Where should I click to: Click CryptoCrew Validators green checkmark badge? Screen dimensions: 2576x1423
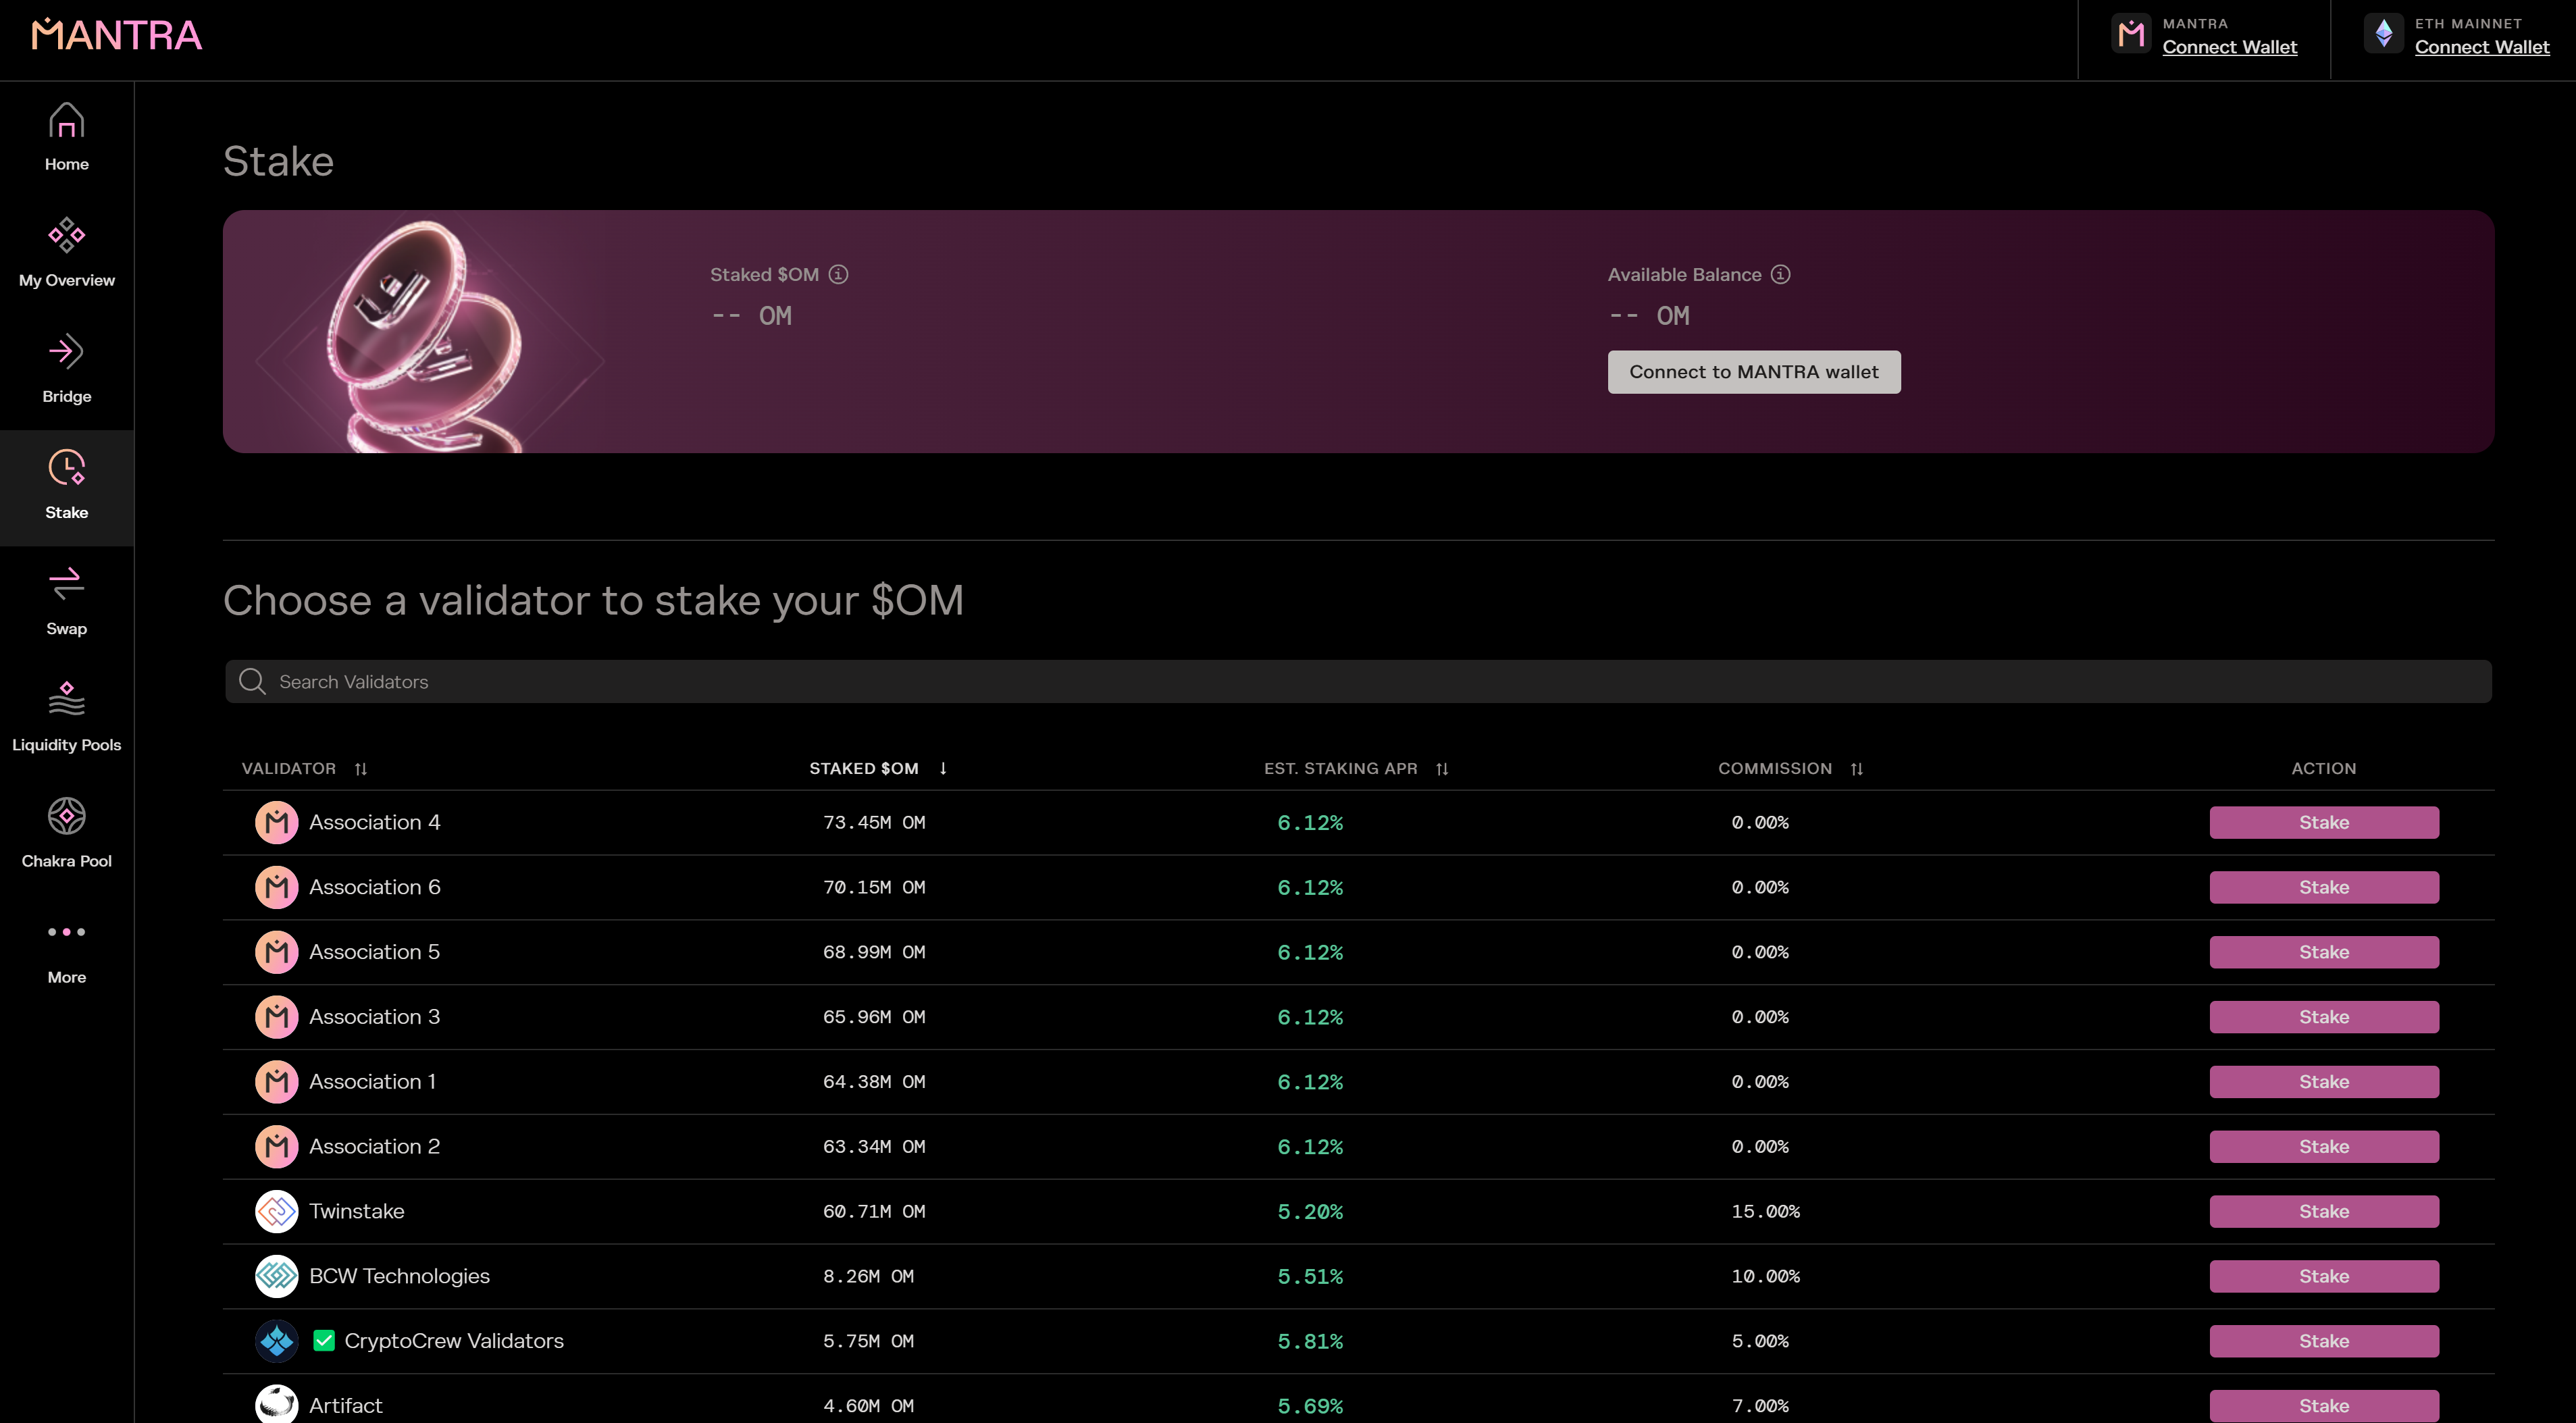(323, 1341)
